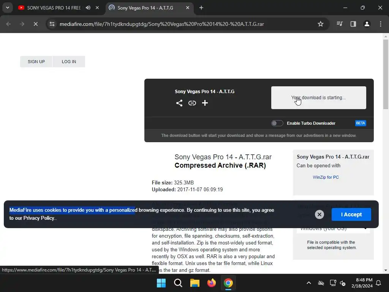
Task: Open the Windows Start menu
Action: [x=161, y=283]
